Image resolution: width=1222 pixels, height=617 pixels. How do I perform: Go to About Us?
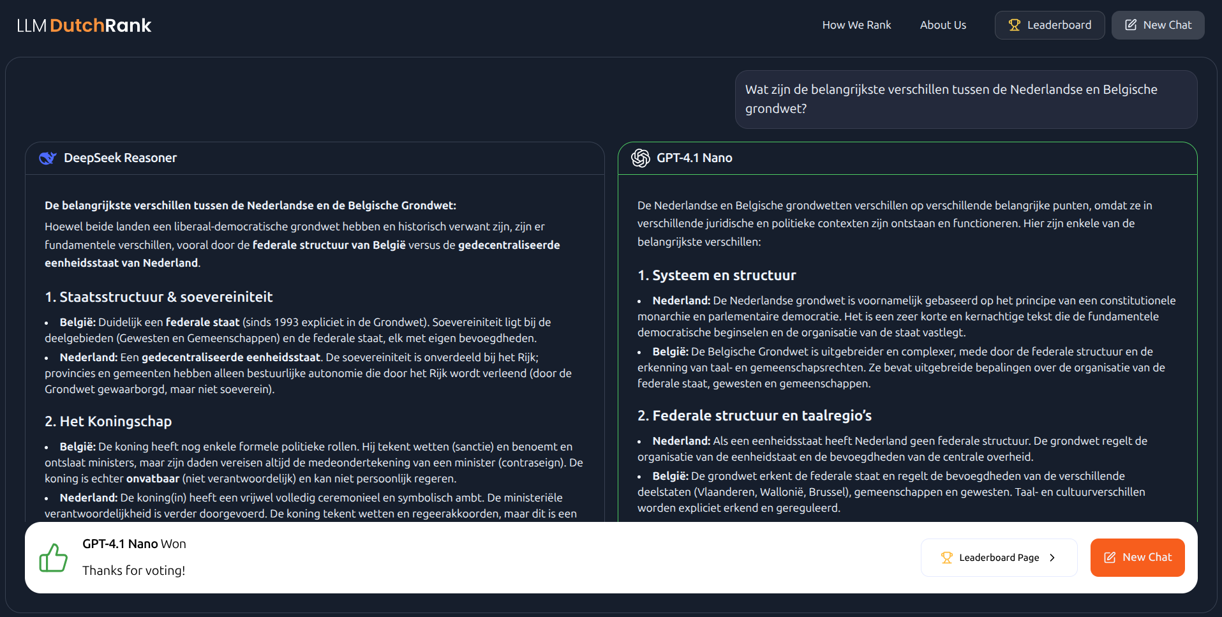click(x=943, y=25)
